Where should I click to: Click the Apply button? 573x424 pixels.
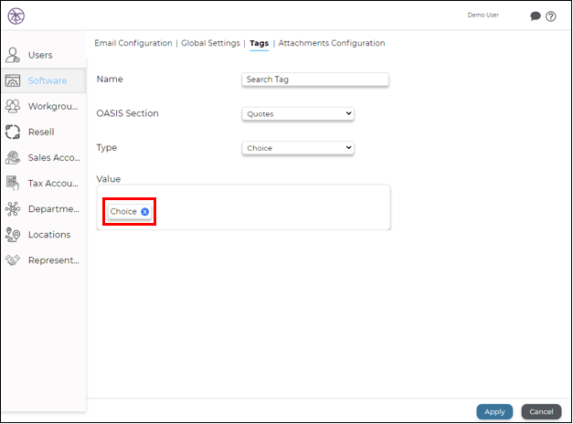pos(494,412)
